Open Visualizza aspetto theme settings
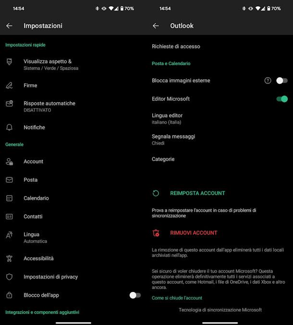The width and height of the screenshot is (293, 325). [x=50, y=64]
